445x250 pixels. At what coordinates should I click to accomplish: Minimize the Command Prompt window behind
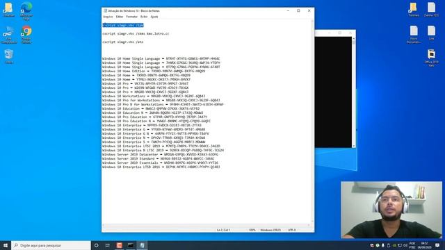[329, 33]
